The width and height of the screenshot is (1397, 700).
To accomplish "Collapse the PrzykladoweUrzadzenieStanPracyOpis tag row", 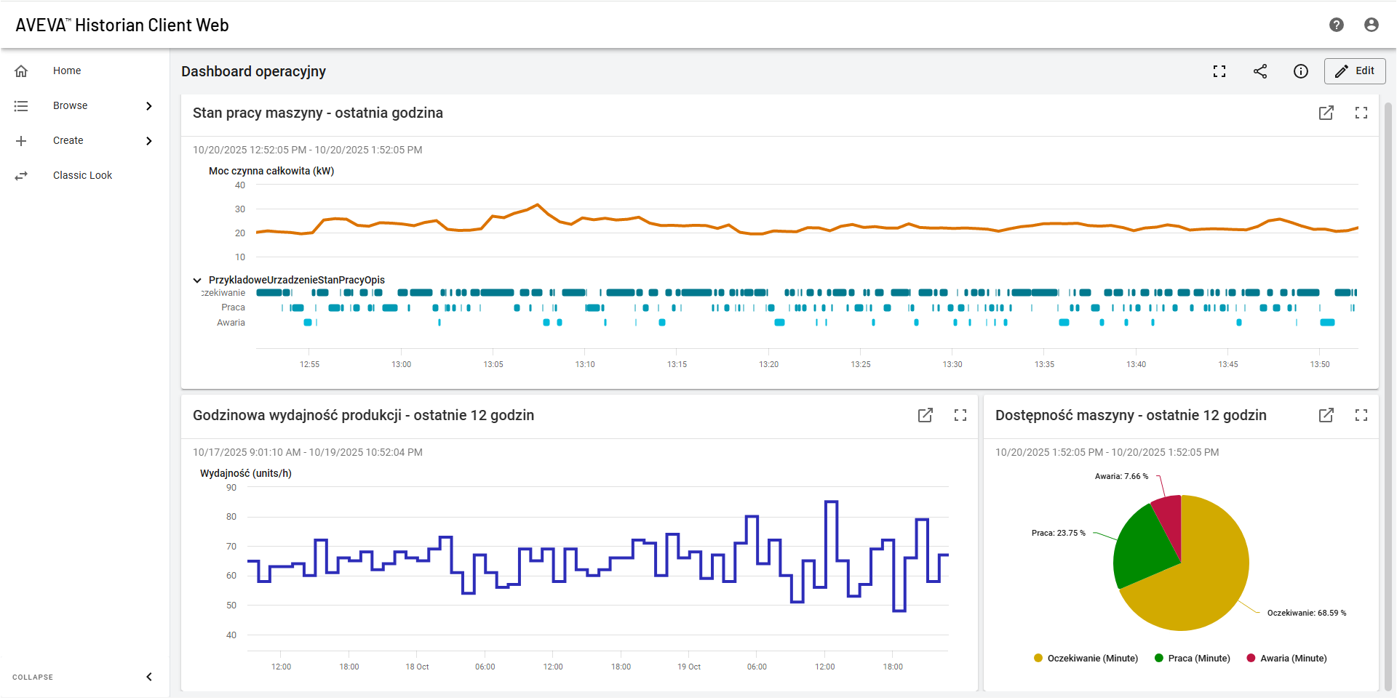I will click(x=197, y=280).
